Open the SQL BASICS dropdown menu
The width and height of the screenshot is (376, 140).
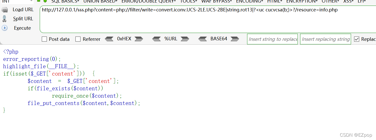65,1
